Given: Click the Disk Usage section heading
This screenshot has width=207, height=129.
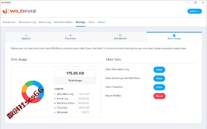Looking at the screenshot, I should pos(19,59).
